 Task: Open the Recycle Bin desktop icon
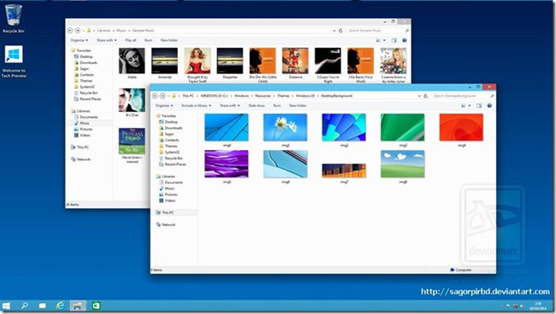click(x=14, y=19)
